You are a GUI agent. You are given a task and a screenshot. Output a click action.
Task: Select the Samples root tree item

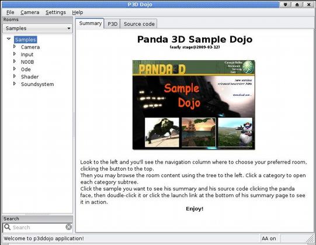click(x=25, y=40)
